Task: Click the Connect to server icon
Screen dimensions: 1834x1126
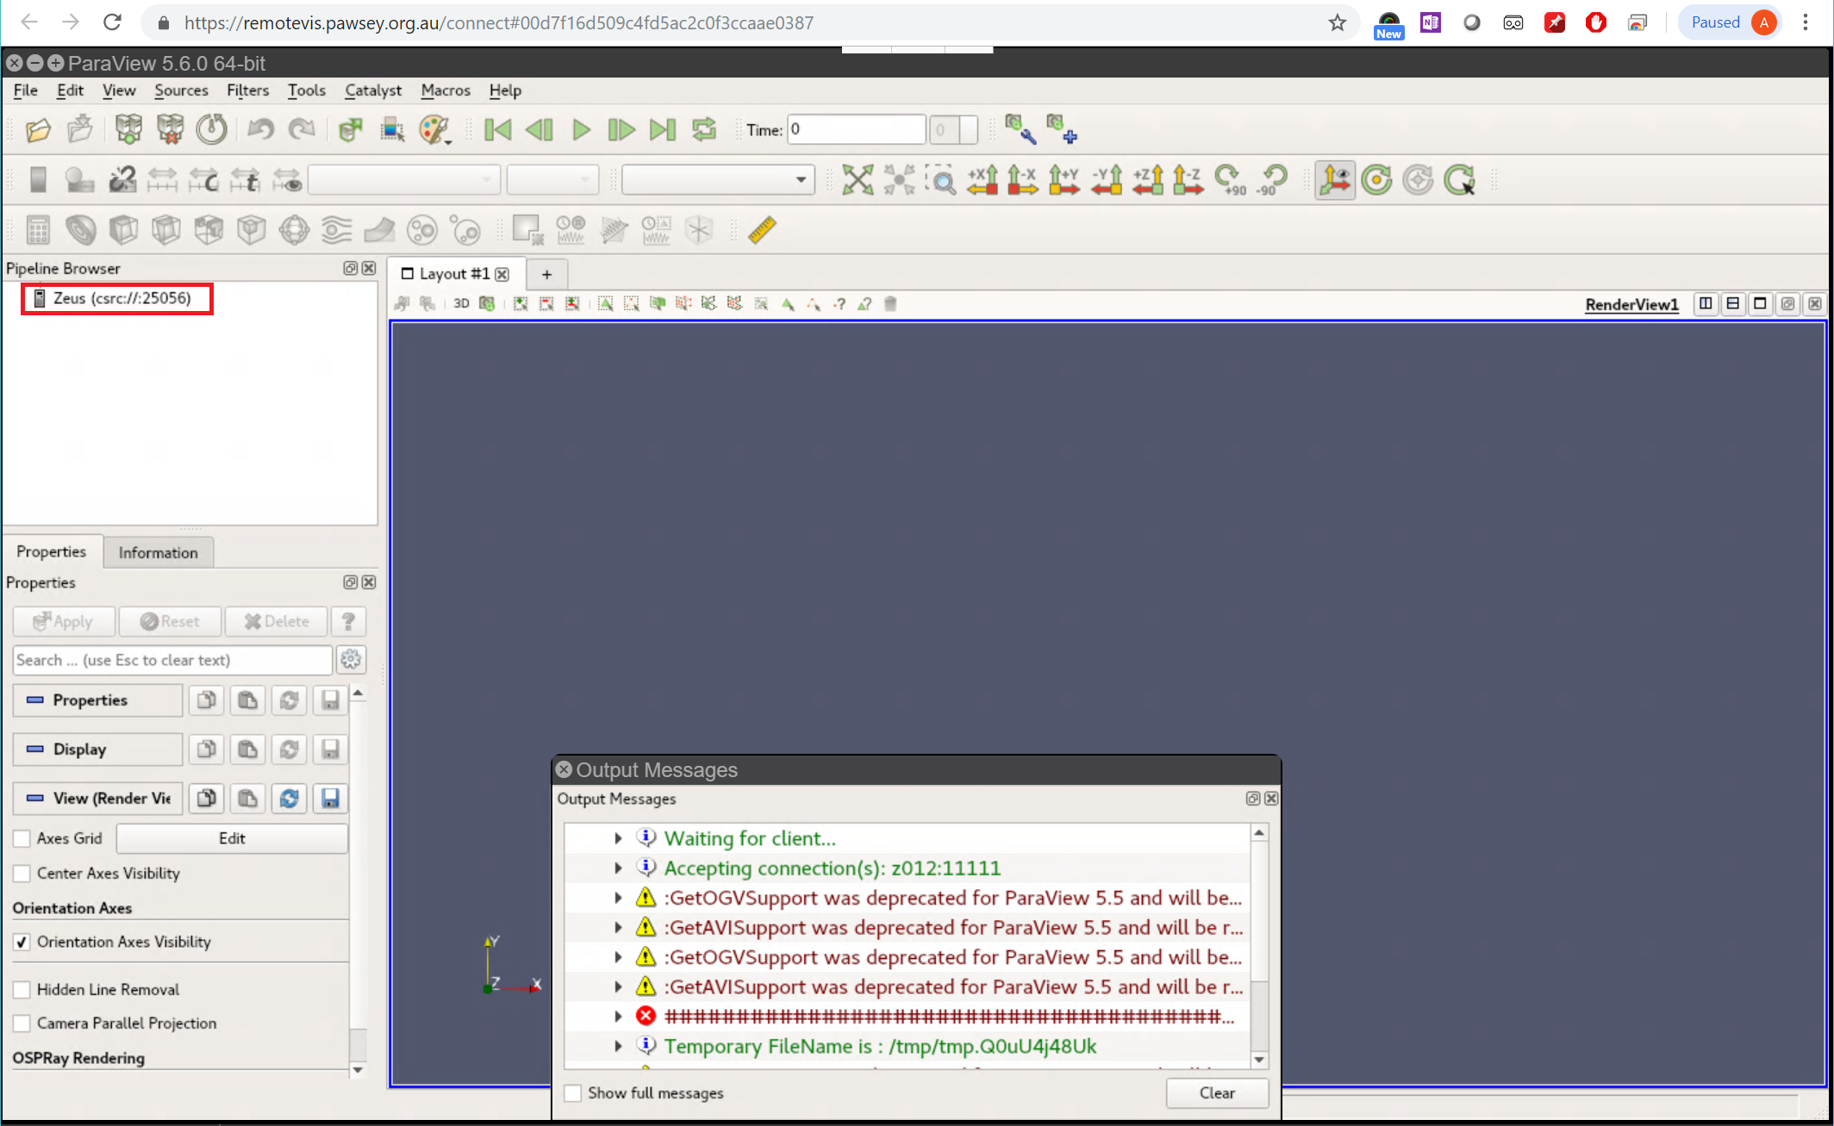Action: 128,130
